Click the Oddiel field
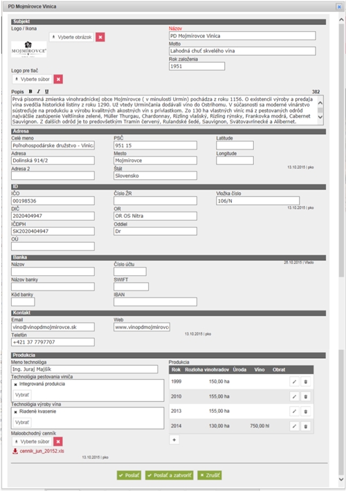Screen dimensions: 346x491 (x=156, y=231)
